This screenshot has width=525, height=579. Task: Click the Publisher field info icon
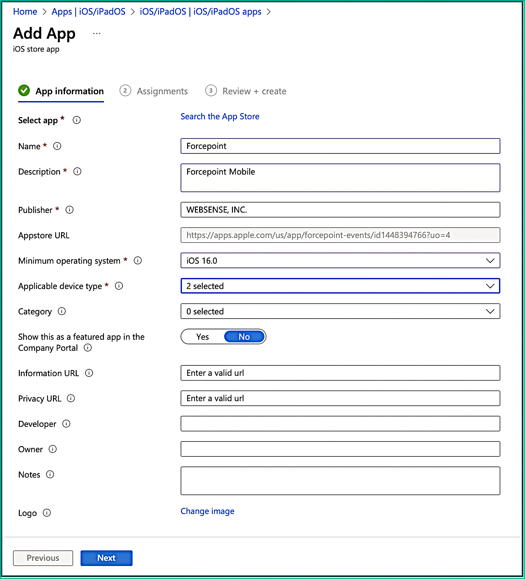click(x=70, y=210)
